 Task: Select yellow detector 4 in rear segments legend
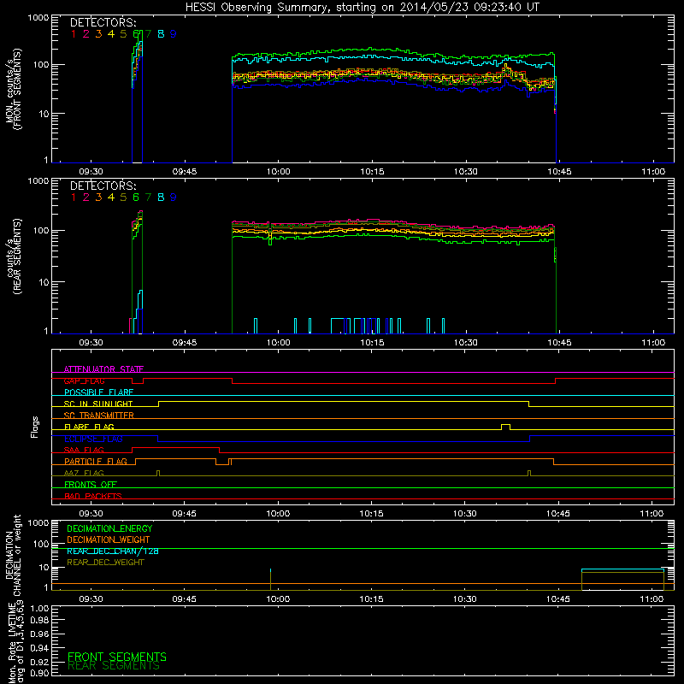pyautogui.click(x=111, y=198)
